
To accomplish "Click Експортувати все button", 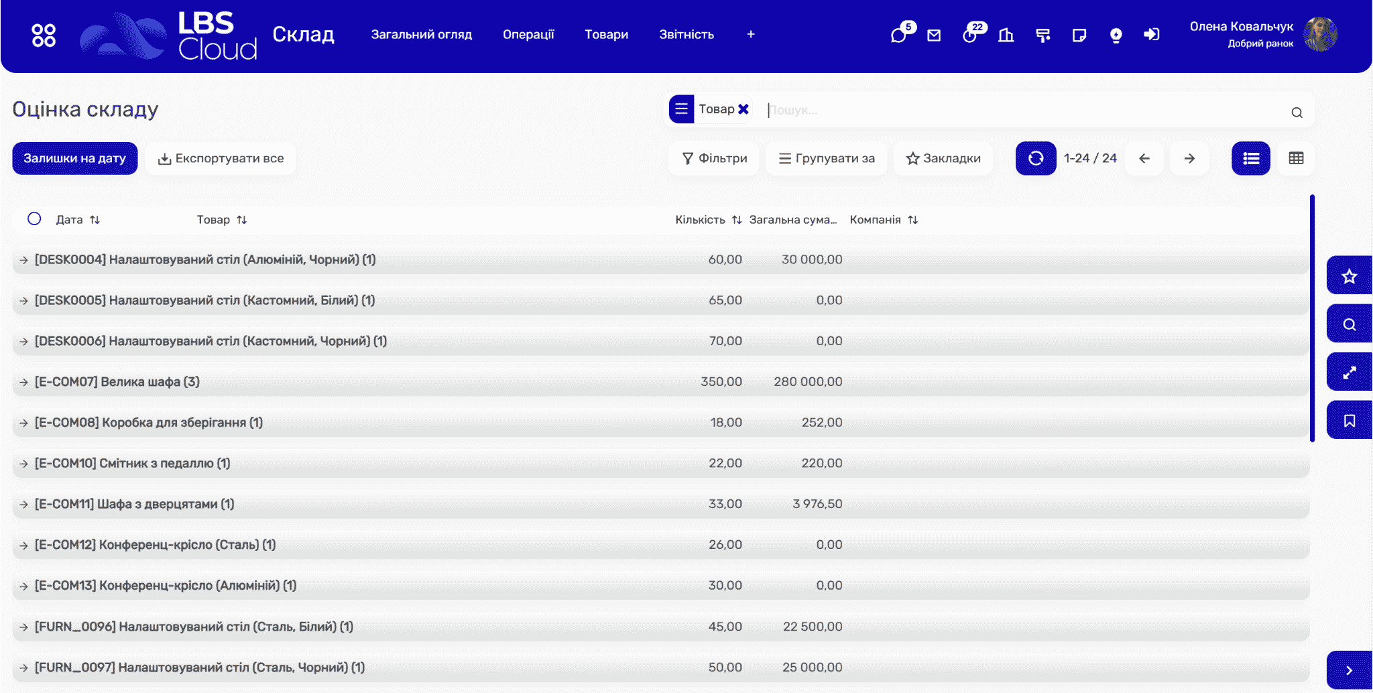I will 221,158.
